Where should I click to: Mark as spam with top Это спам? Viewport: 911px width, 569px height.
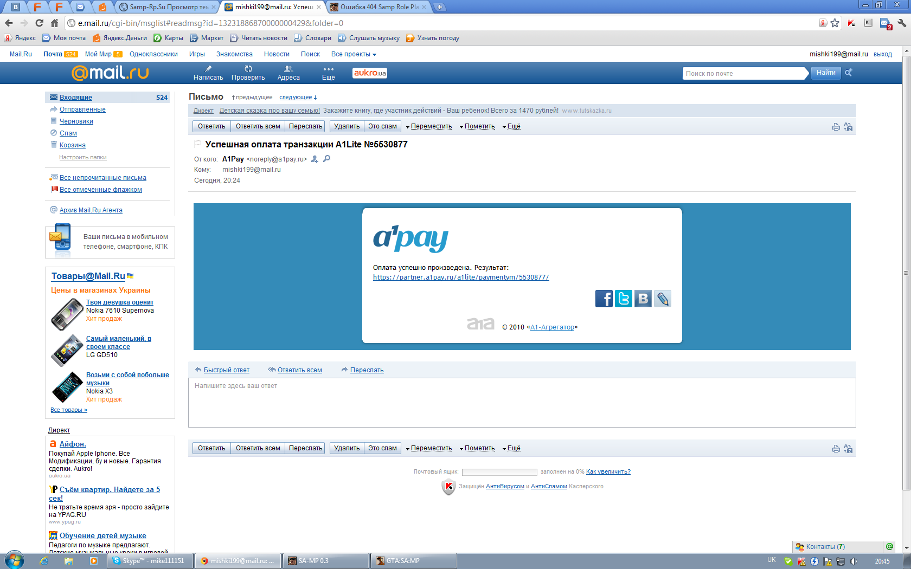point(382,126)
